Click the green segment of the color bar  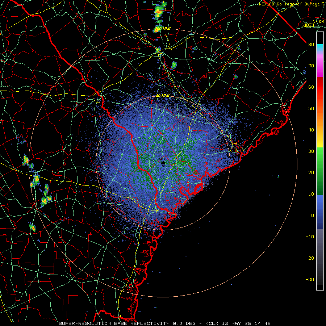pyautogui.click(x=320, y=171)
